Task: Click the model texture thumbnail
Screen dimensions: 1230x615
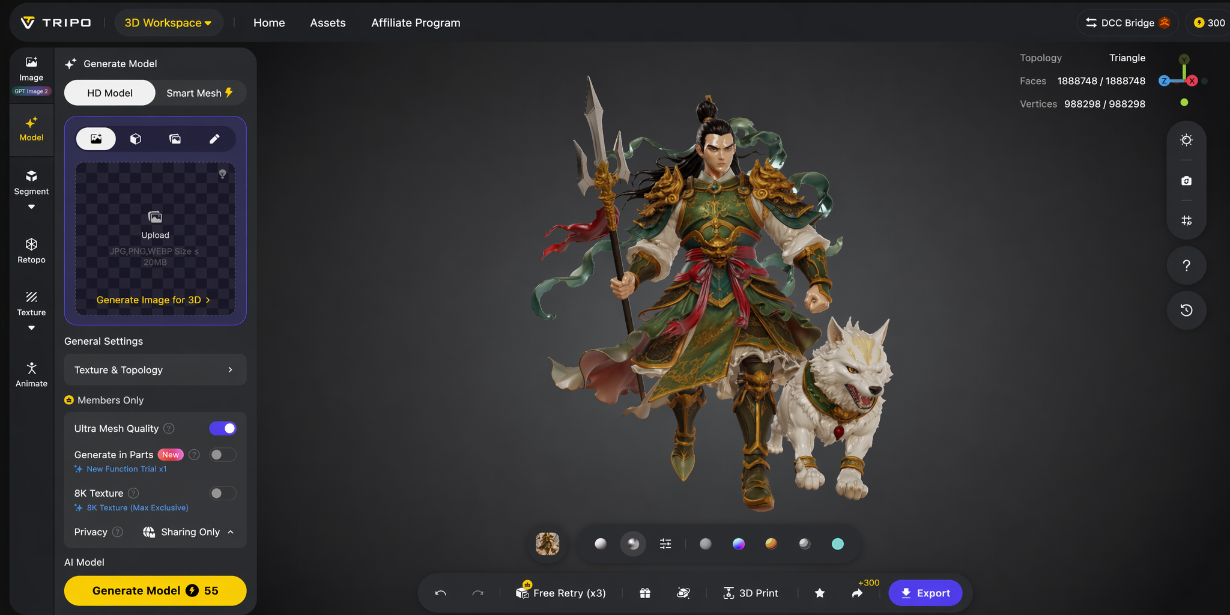Action: point(547,544)
